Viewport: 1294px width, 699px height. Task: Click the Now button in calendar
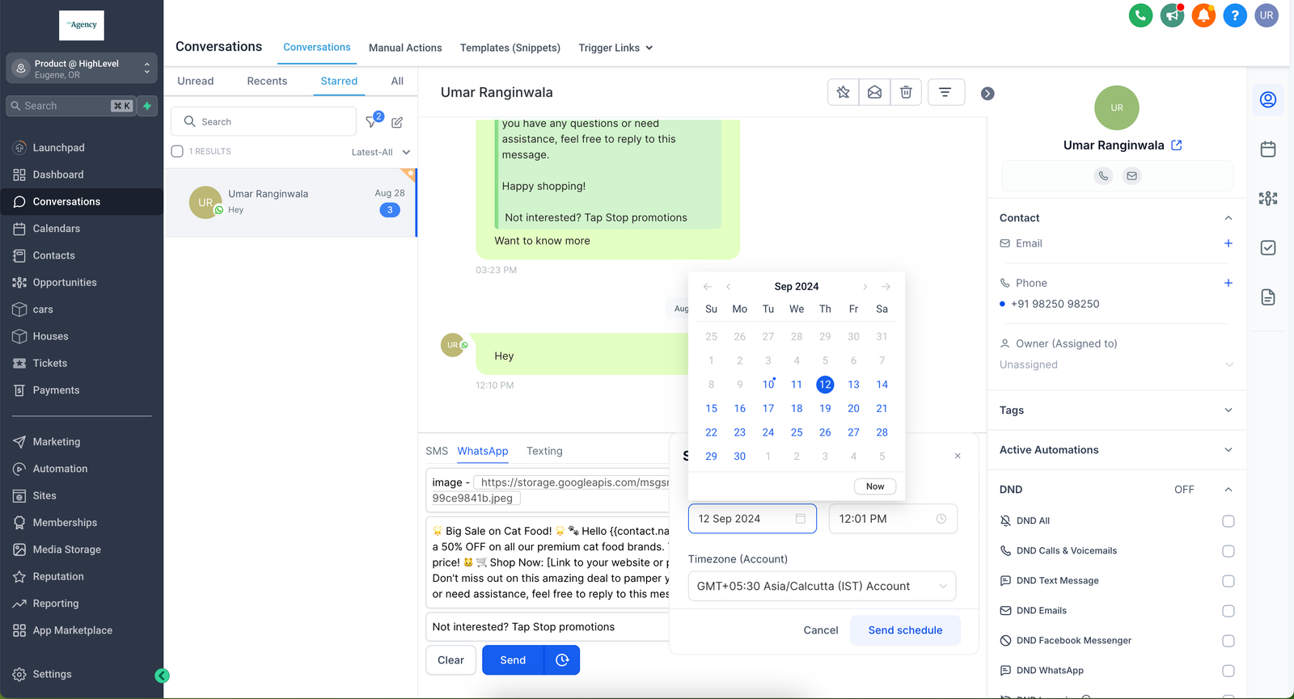874,486
